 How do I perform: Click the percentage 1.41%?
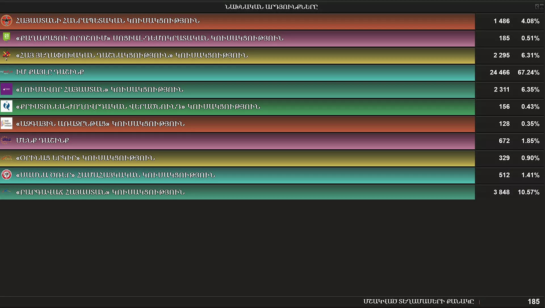click(530, 175)
